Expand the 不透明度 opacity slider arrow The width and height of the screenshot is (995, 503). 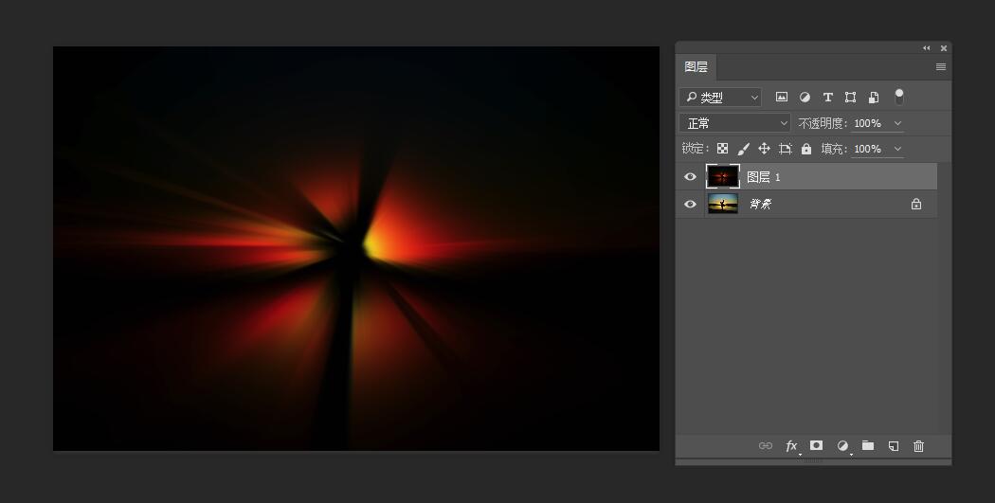pos(897,123)
